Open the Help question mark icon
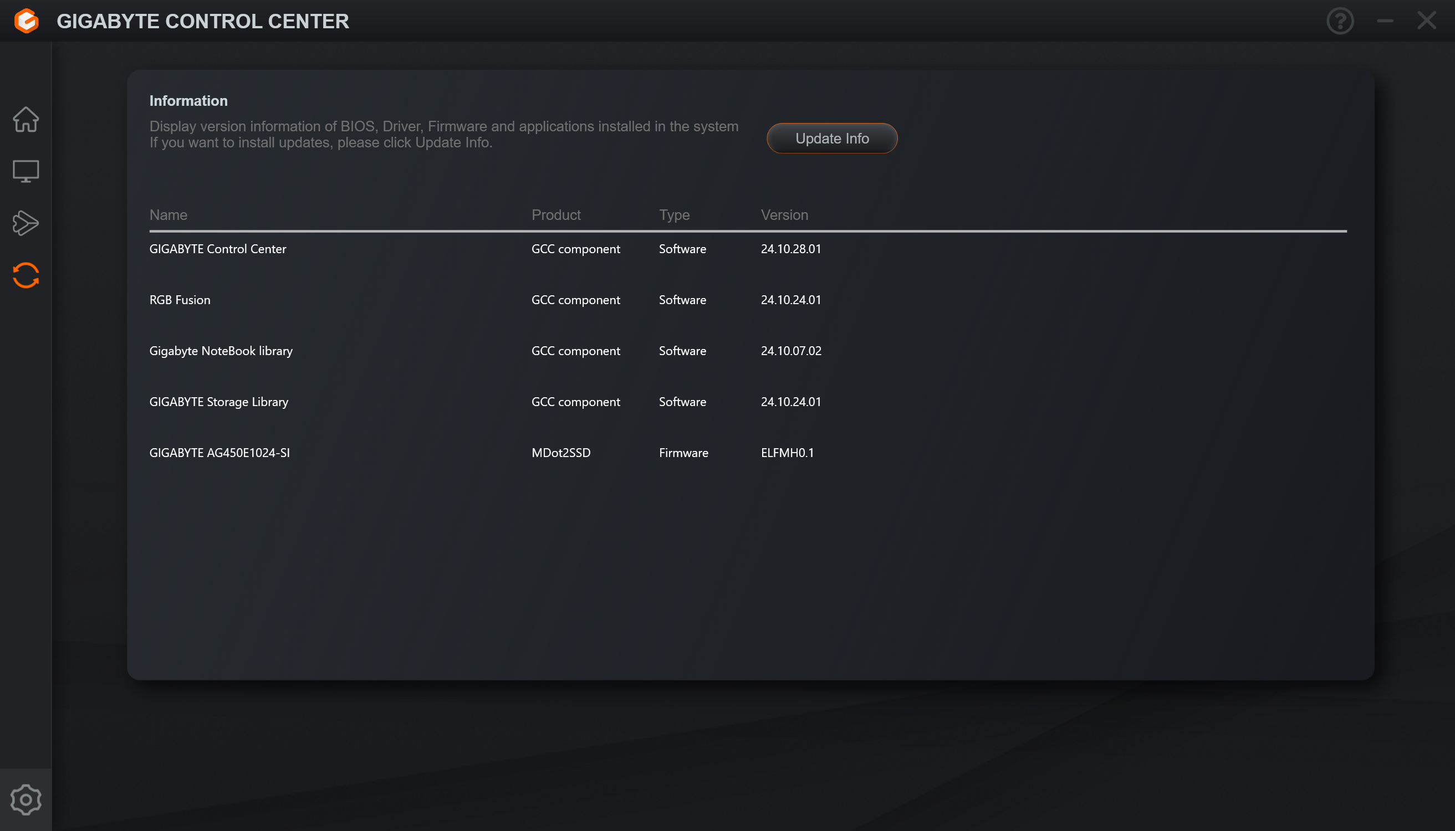Image resolution: width=1455 pixels, height=831 pixels. (x=1340, y=21)
